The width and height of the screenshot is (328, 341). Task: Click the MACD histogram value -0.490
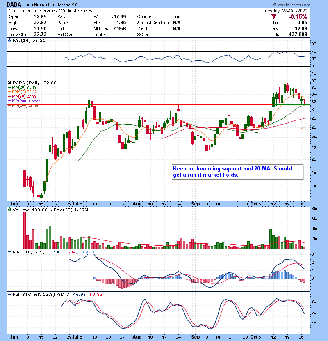point(87,252)
